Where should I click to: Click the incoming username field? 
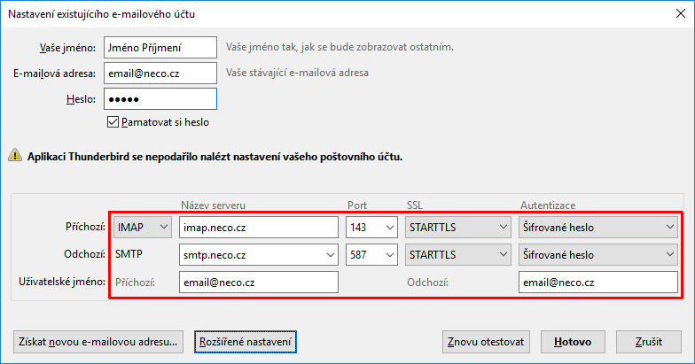click(258, 283)
